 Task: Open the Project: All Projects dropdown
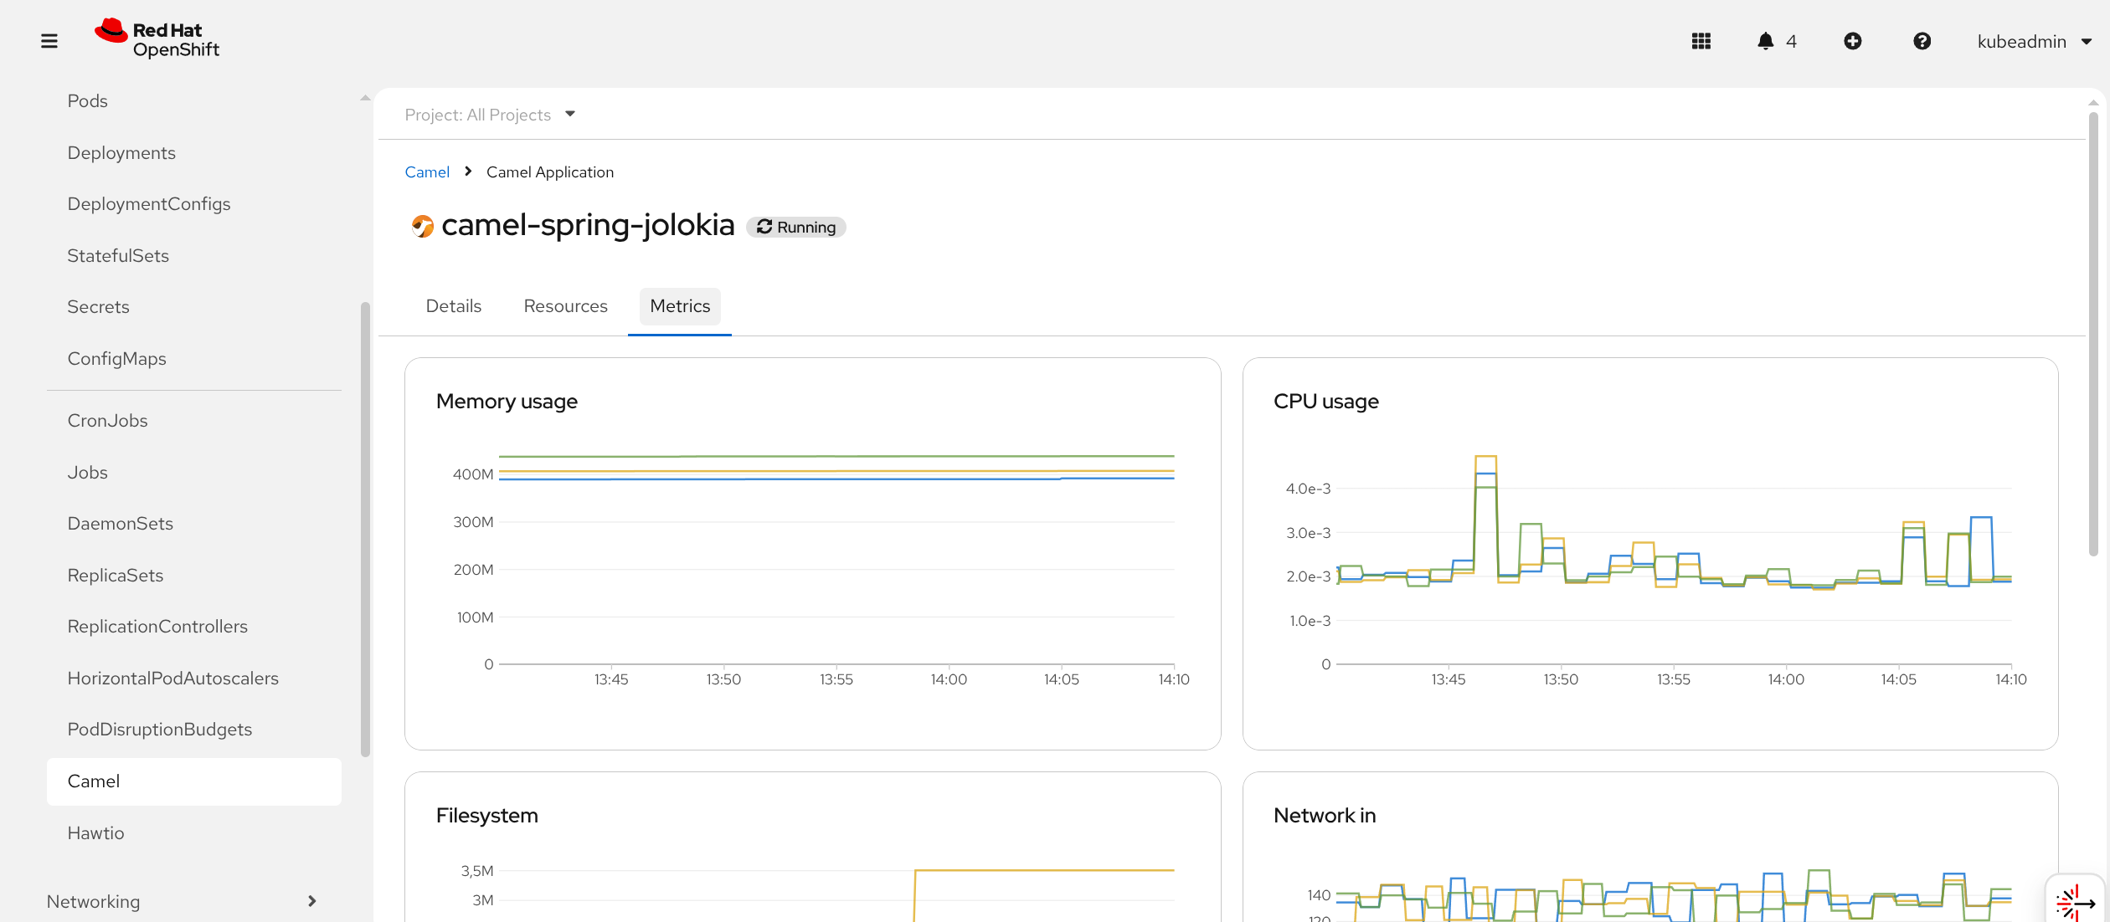click(x=490, y=115)
